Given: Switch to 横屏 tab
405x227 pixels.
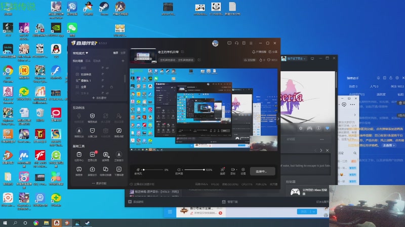Looking at the screenshot, I should point(115,53).
